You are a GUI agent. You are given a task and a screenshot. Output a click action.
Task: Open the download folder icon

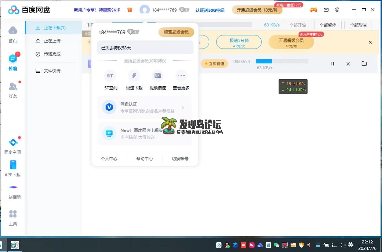pos(364,64)
